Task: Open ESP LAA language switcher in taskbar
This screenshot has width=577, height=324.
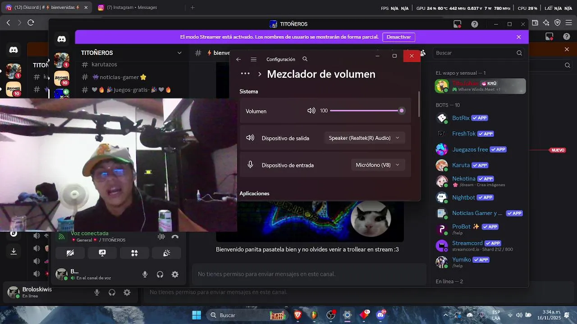Action: pos(496,315)
